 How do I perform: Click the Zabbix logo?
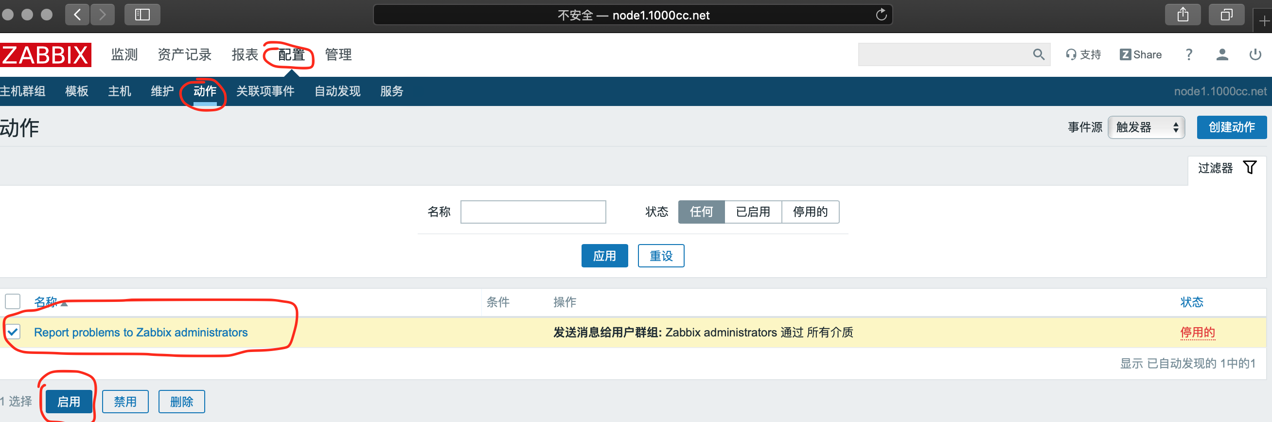tap(45, 55)
